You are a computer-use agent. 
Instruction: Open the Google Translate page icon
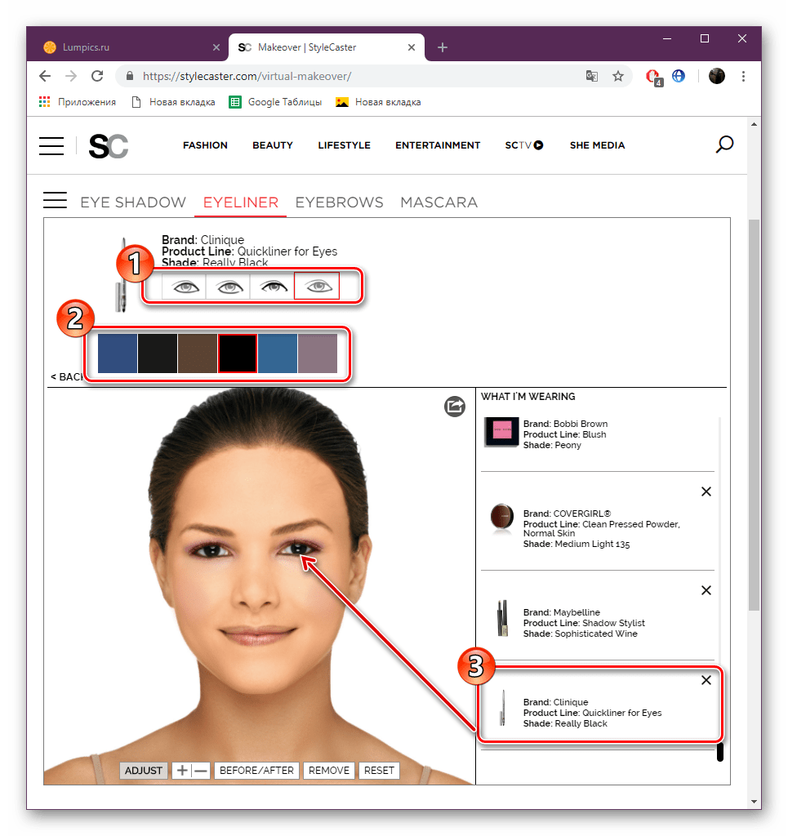592,76
